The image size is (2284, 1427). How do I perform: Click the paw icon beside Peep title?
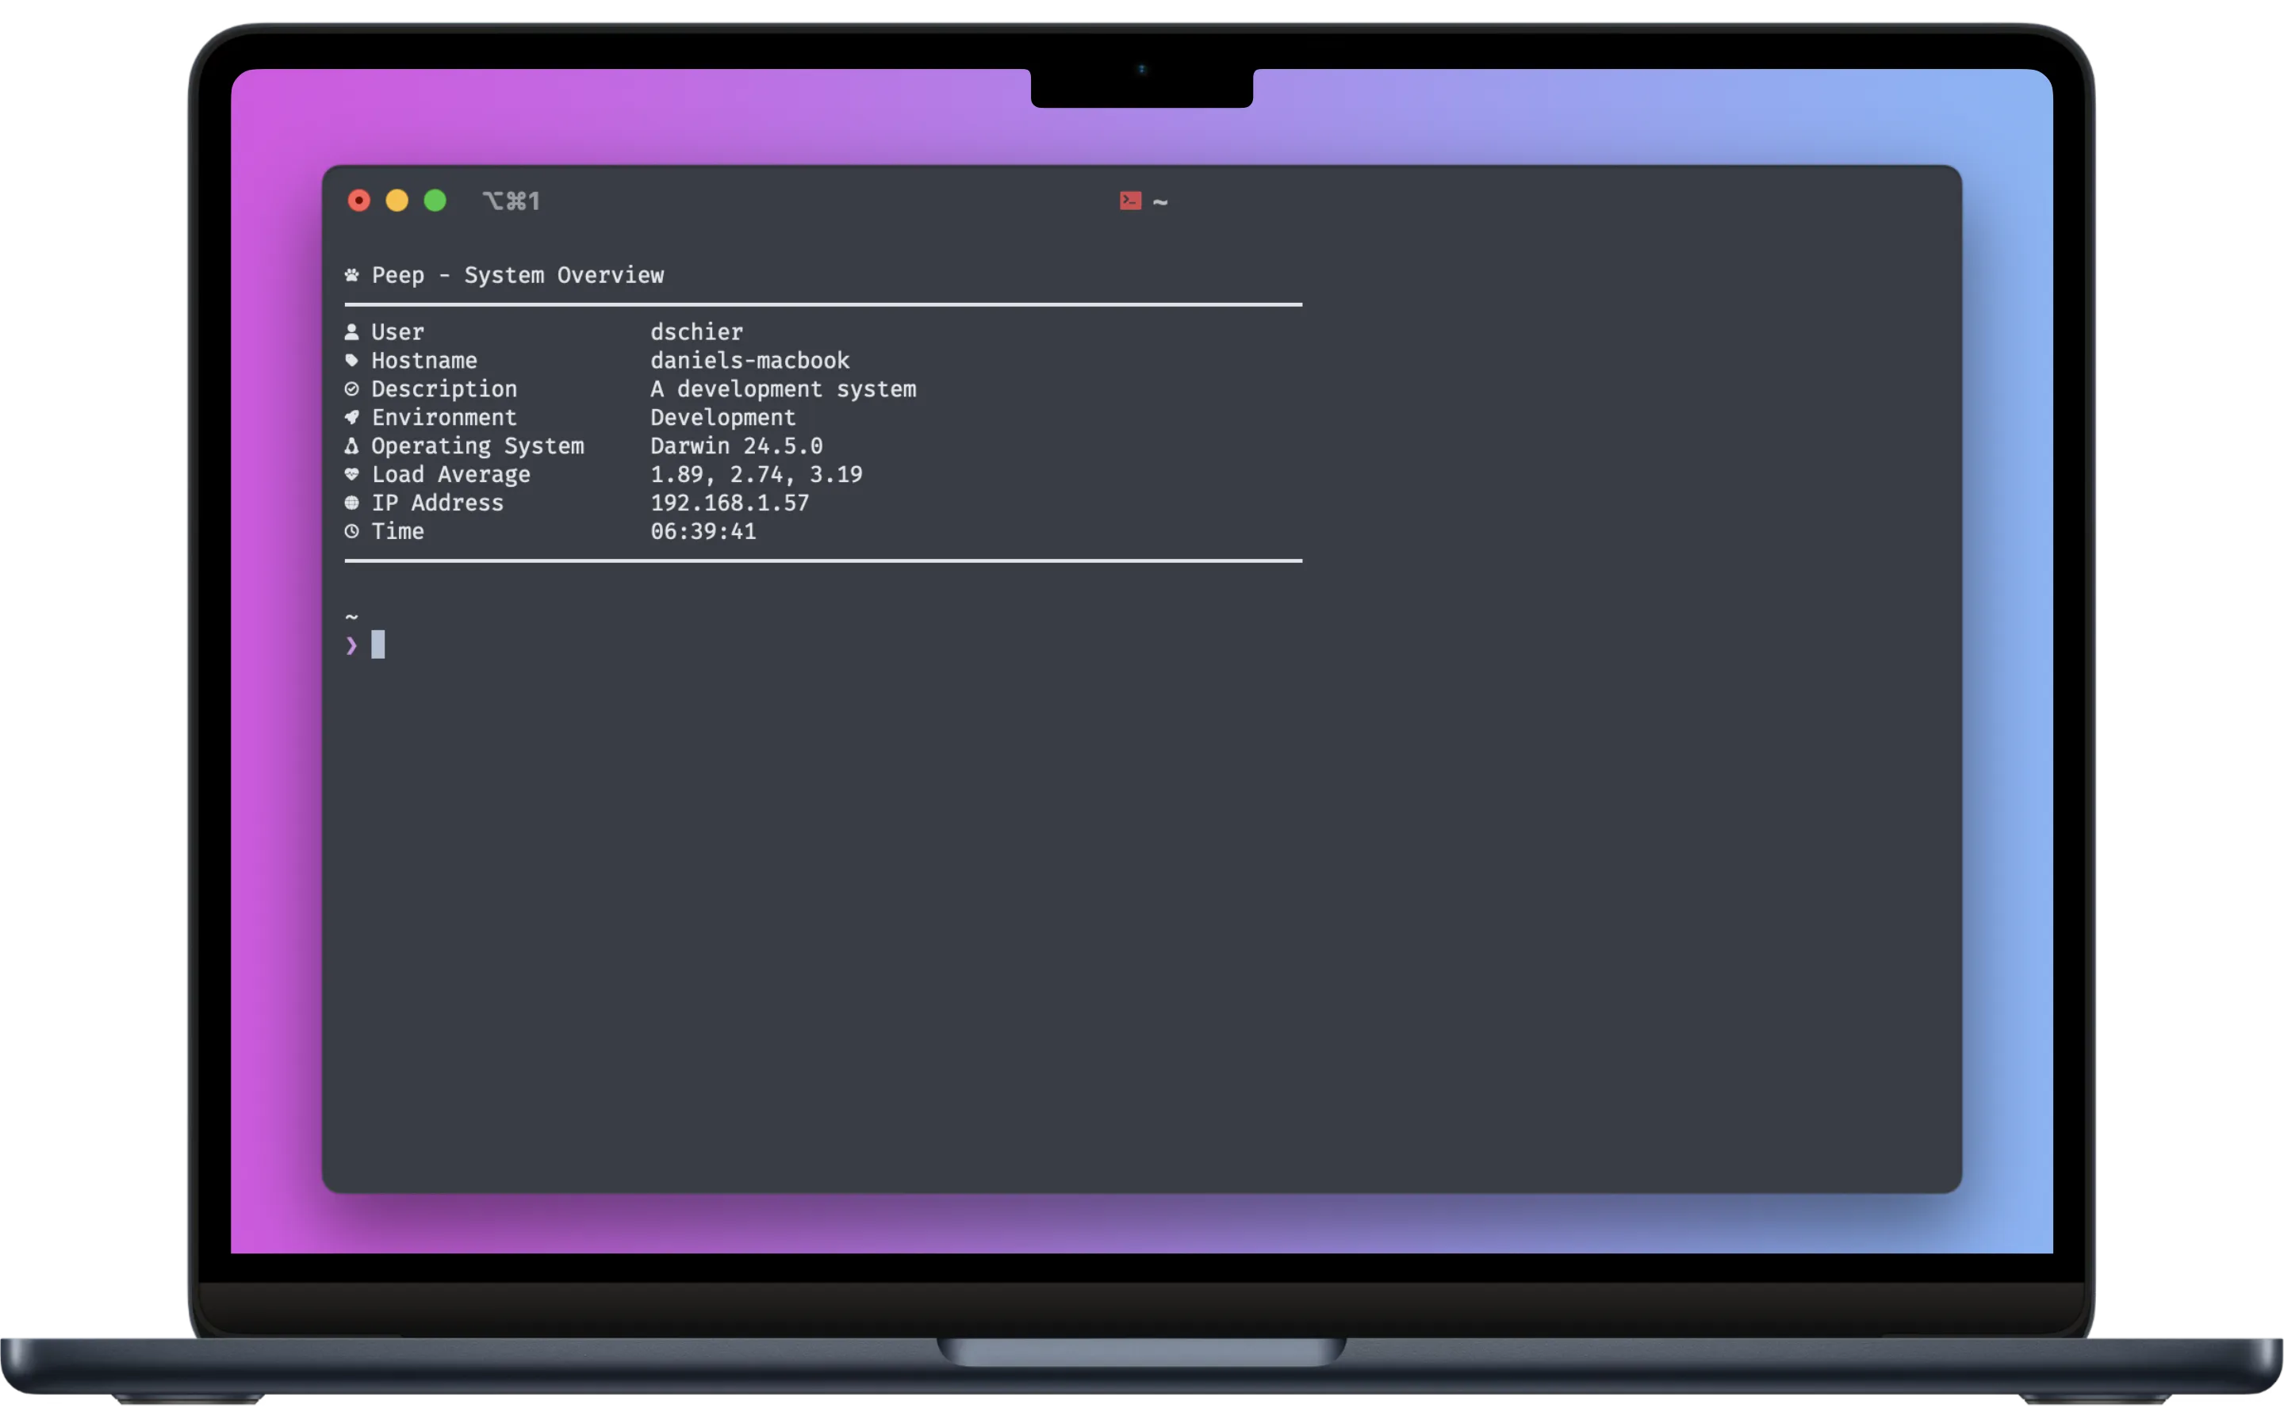351,276
